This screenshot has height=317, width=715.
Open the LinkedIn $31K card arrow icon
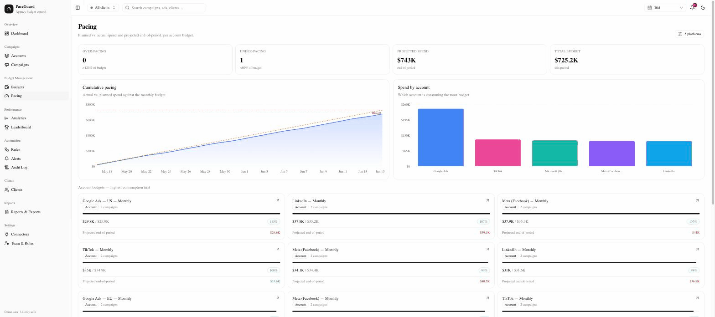tap(697, 249)
